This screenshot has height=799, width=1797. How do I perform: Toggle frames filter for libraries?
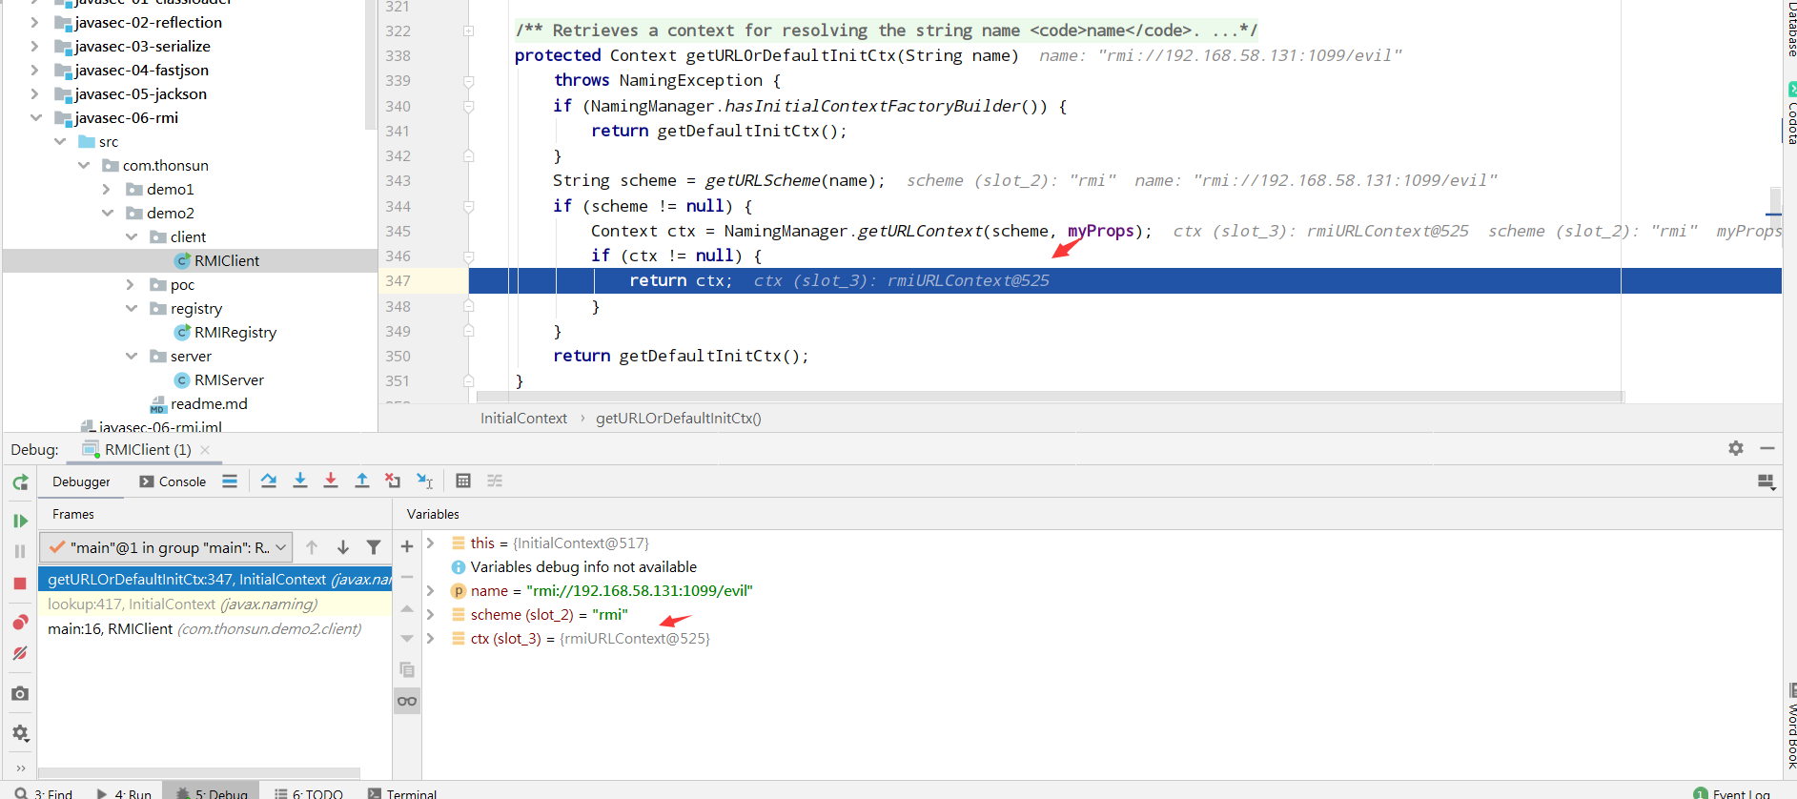[374, 547]
